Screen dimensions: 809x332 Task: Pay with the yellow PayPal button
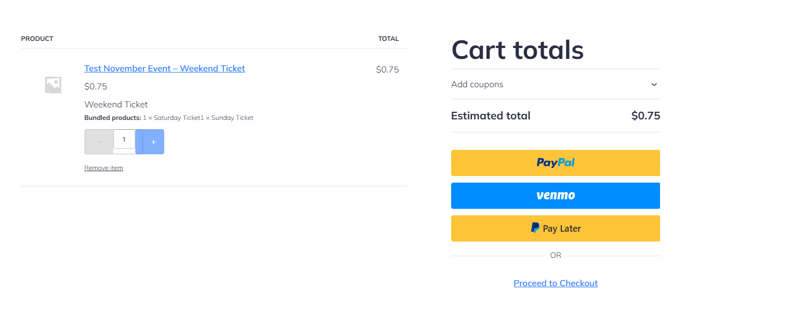click(x=555, y=163)
